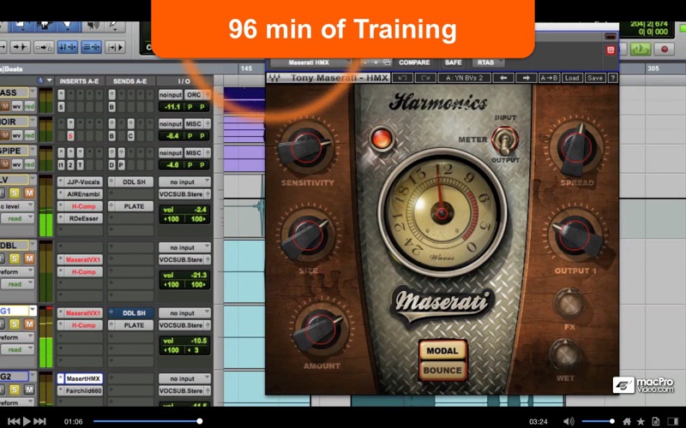
Task: Click the preset Save button
Action: pos(594,78)
